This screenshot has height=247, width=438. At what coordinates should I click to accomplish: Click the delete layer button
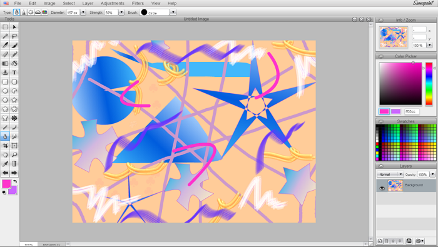click(387, 241)
